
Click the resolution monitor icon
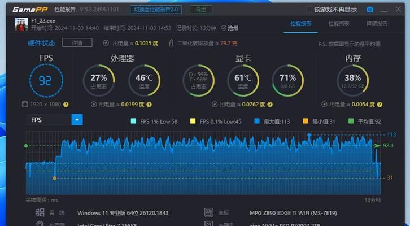click(x=25, y=105)
